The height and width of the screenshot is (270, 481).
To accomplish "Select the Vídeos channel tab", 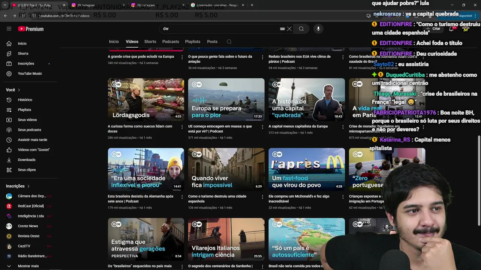I will 132,42.
